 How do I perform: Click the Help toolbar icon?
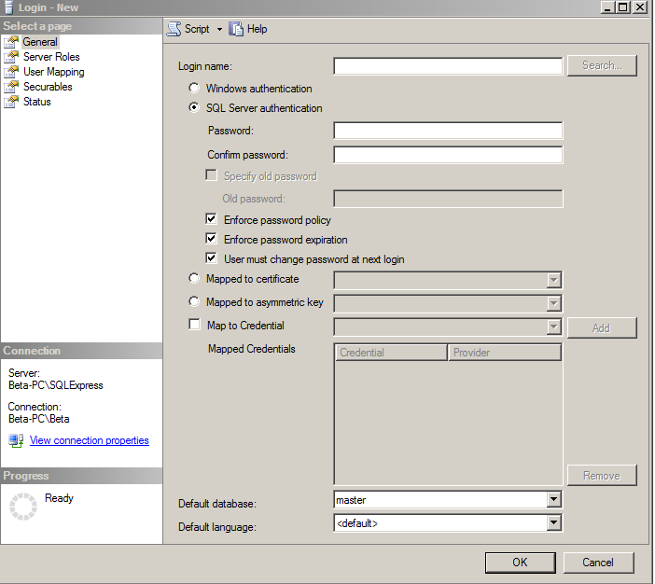coord(236,29)
